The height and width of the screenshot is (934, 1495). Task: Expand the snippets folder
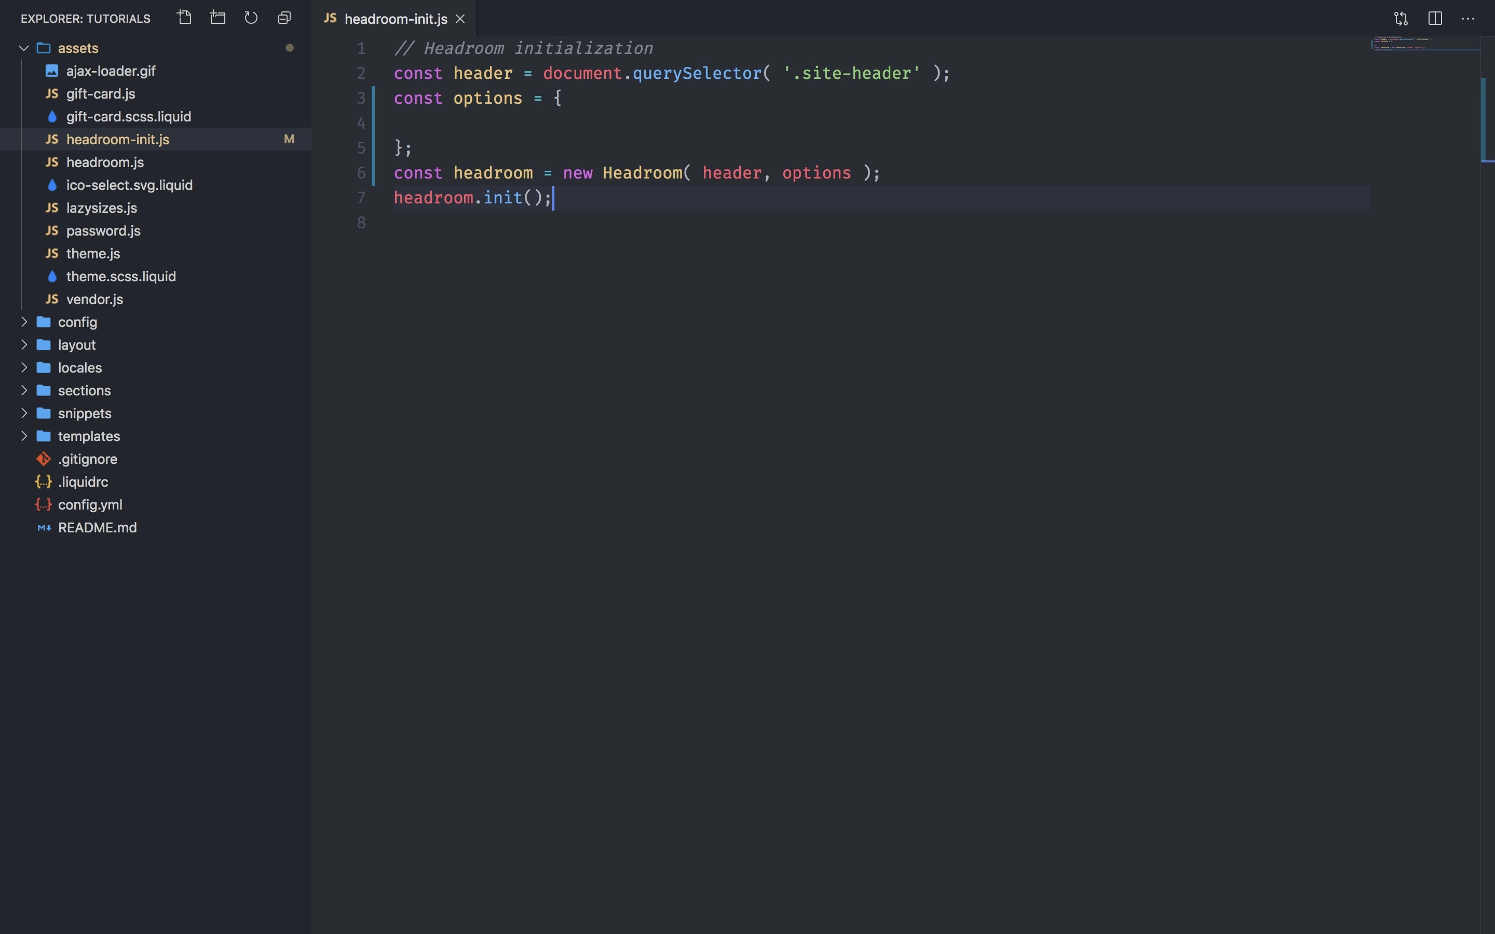coord(24,413)
